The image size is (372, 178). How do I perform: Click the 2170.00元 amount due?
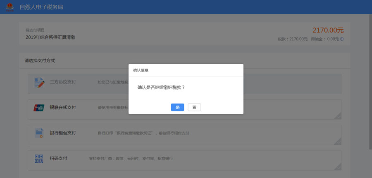point(328,30)
